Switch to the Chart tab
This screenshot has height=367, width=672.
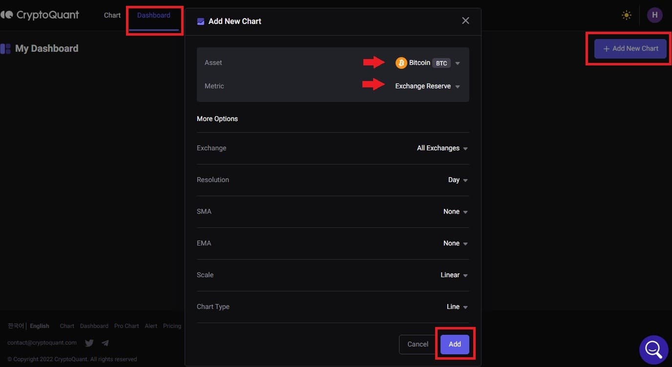[112, 15]
